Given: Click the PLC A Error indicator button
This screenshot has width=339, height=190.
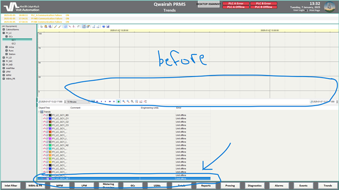Looking at the screenshot, I should pyautogui.click(x=236, y=4).
